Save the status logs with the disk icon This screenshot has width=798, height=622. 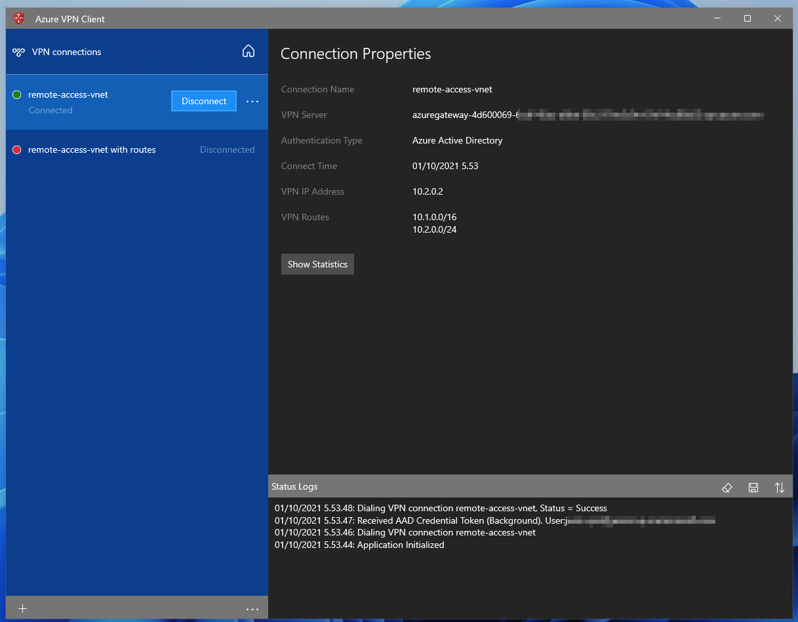pos(753,487)
